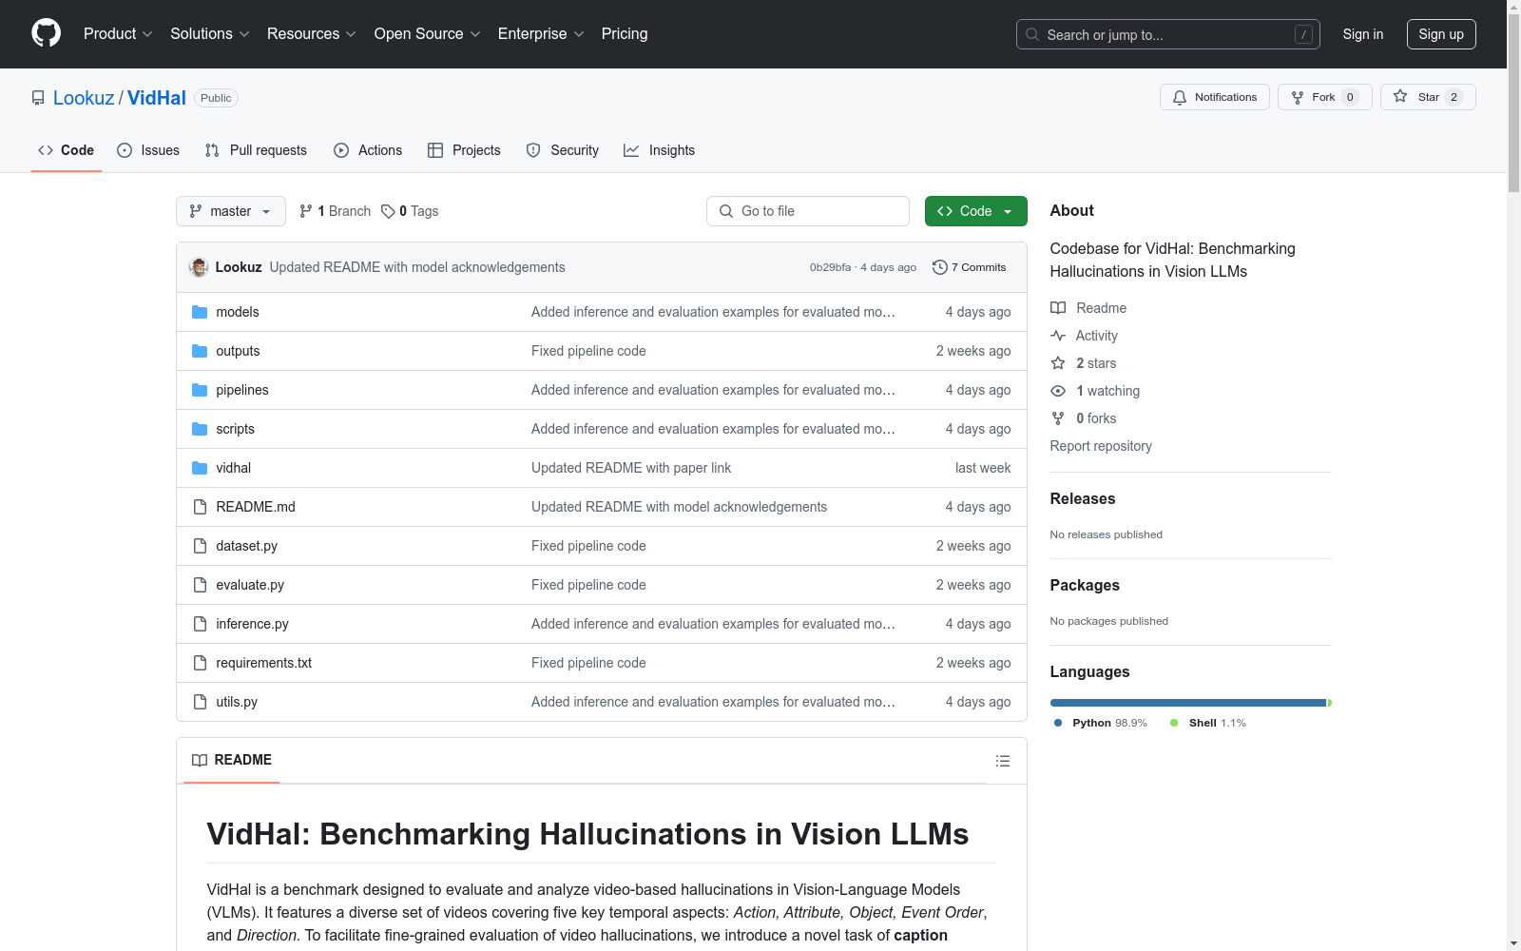Open the inference.py file
This screenshot has height=951, width=1521.
[252, 624]
